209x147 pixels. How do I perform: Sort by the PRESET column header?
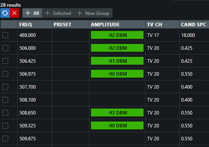point(71,25)
